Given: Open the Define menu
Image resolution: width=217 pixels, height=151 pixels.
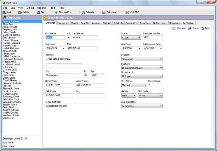Looking at the screenshot, I should click(30, 8).
